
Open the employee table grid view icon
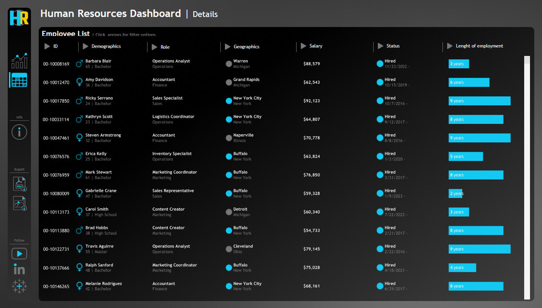(19, 80)
